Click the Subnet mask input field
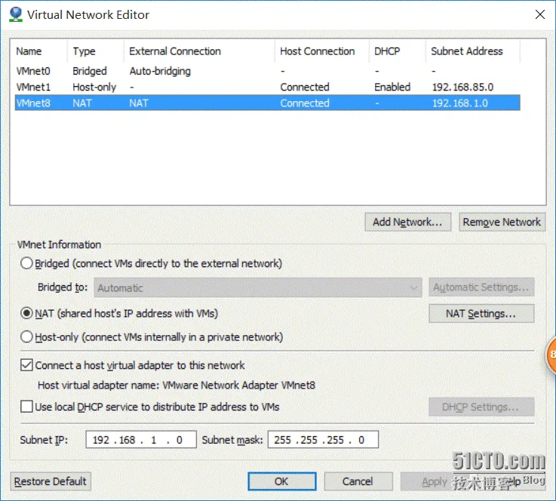 [x=323, y=440]
